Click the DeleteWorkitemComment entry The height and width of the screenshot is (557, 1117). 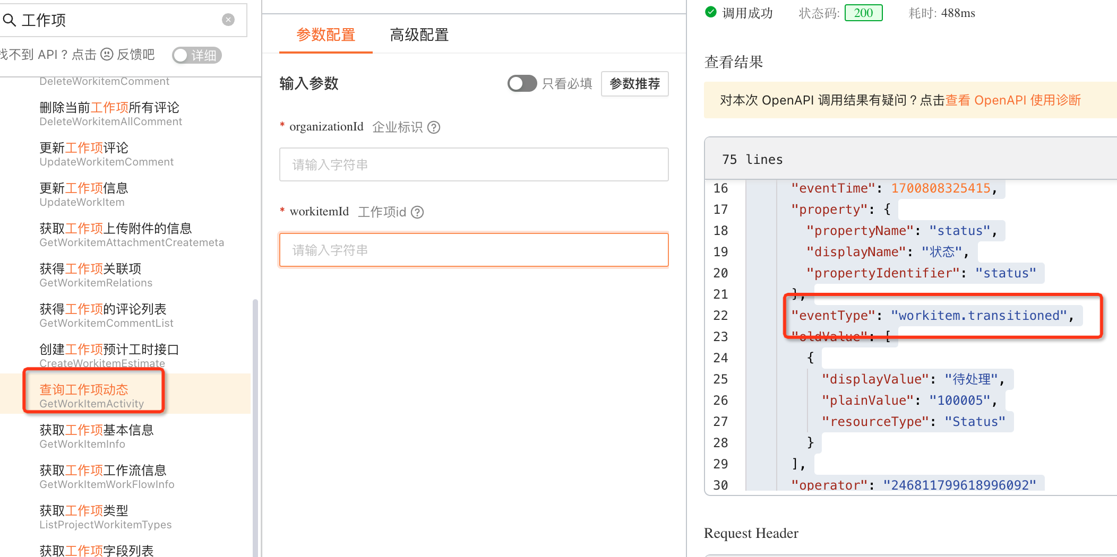click(x=105, y=82)
